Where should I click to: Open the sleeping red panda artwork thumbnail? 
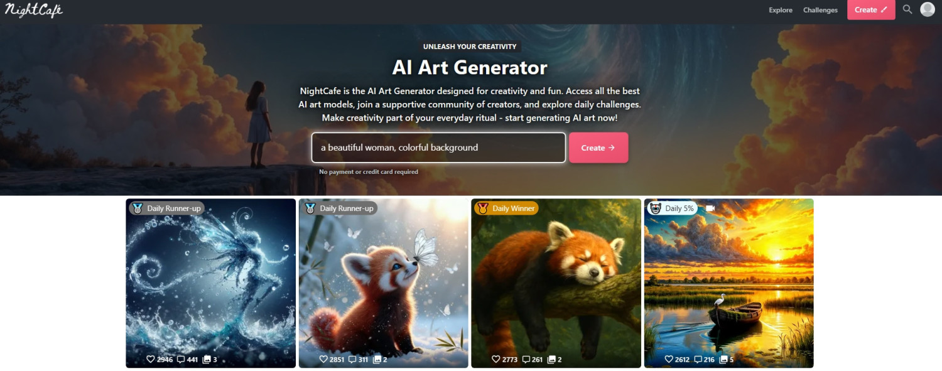pos(556,283)
